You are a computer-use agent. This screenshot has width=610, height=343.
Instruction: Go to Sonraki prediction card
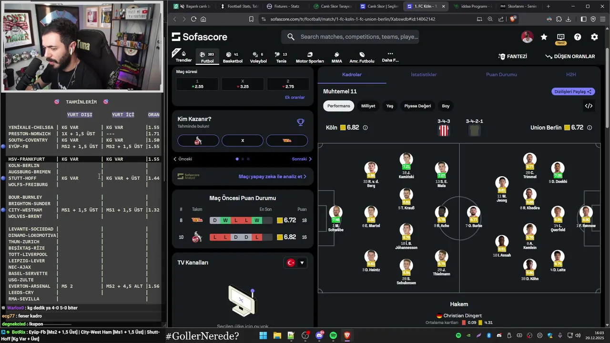point(302,159)
